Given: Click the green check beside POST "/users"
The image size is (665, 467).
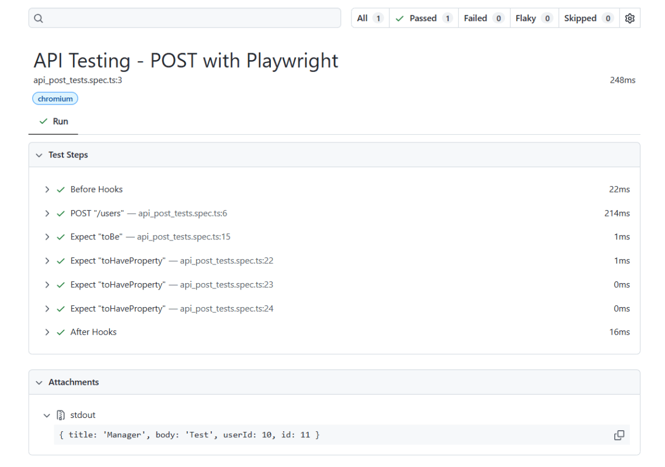Looking at the screenshot, I should (61, 214).
